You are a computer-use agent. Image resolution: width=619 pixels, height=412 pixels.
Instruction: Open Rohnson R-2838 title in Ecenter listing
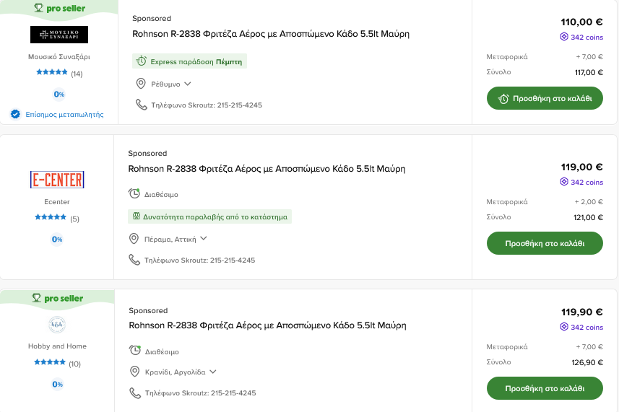(x=267, y=169)
